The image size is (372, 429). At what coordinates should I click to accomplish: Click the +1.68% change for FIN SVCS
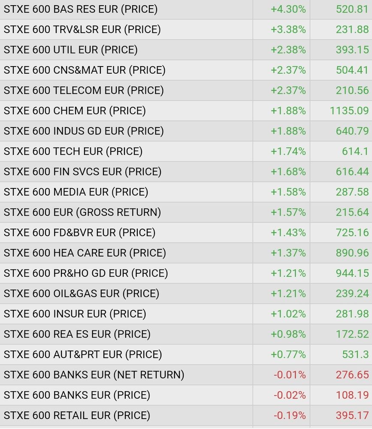[x=288, y=172]
